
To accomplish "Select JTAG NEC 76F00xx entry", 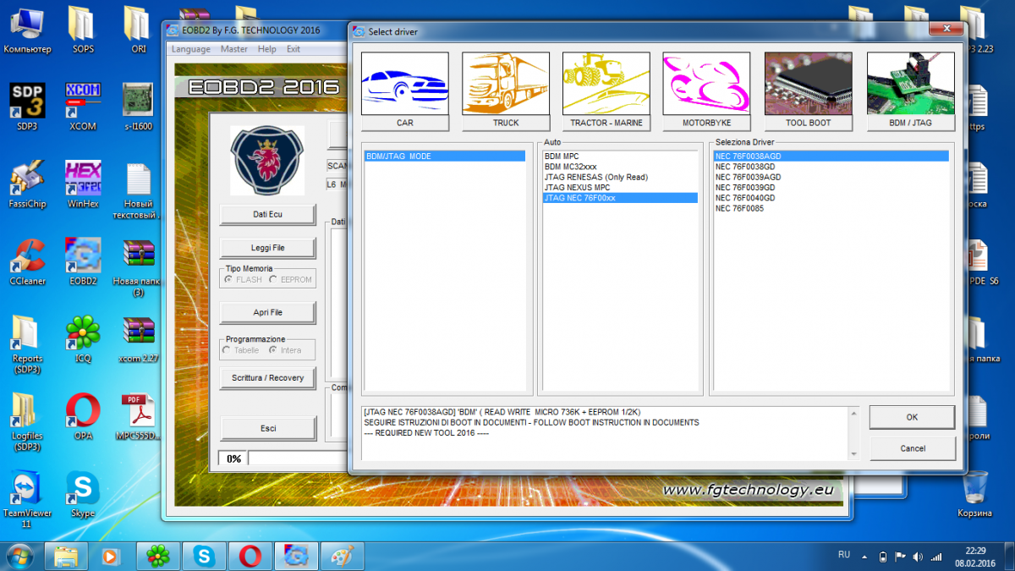I will click(x=620, y=197).
